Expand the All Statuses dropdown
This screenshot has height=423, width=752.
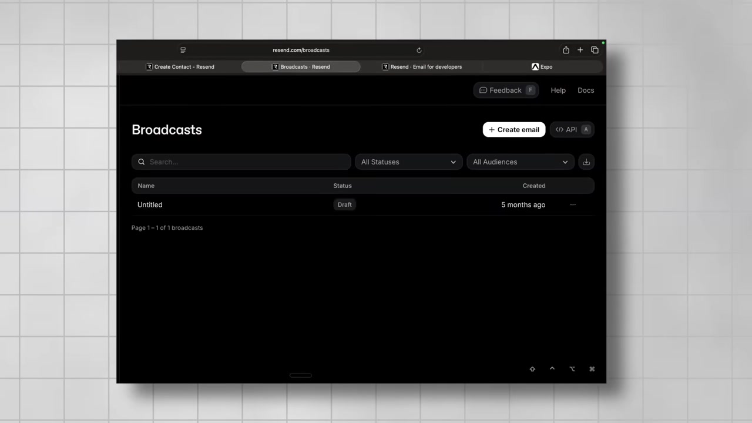(408, 162)
